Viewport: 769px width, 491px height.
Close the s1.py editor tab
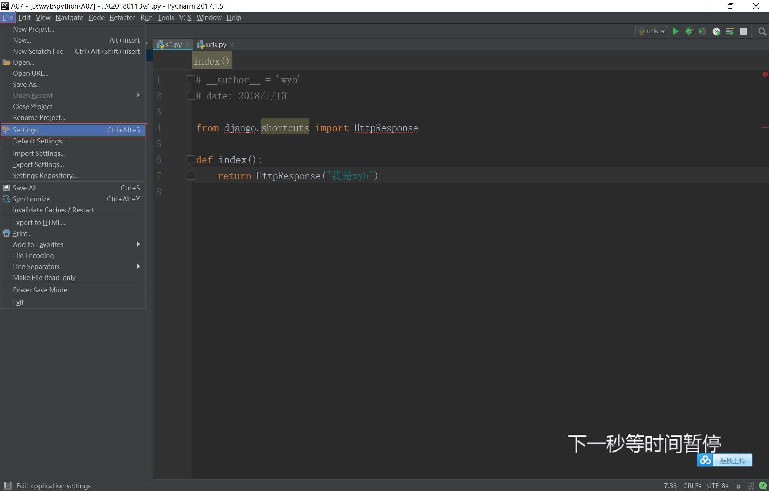(187, 45)
